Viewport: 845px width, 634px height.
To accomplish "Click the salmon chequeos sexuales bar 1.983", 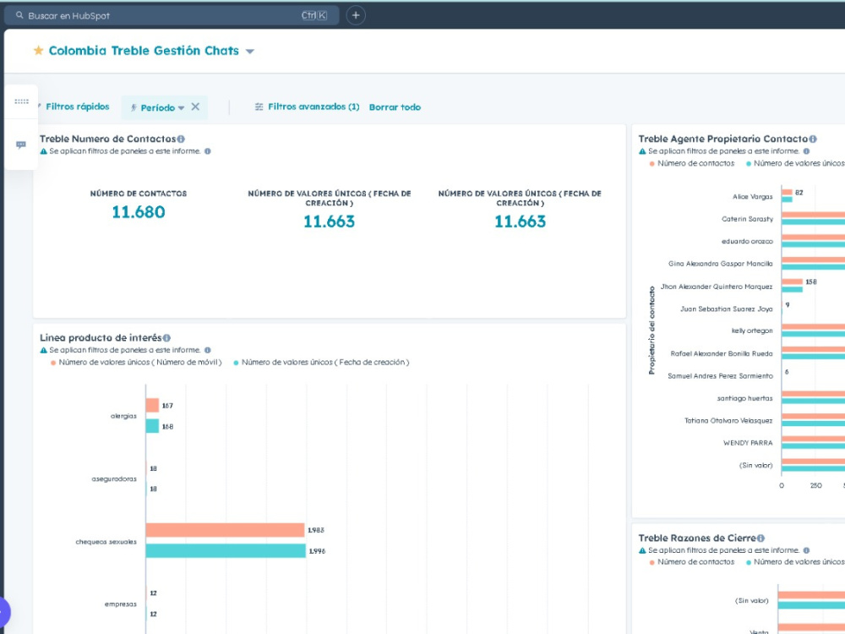I will (226, 530).
